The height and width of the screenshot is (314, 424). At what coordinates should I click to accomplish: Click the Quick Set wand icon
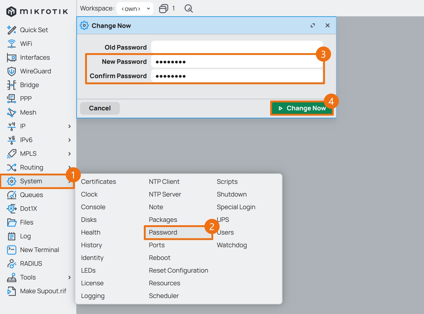pos(12,30)
